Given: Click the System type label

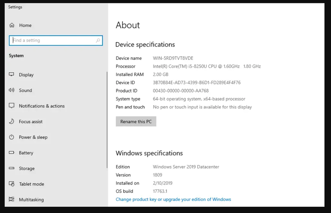Looking at the screenshot, I should pos(128,99).
